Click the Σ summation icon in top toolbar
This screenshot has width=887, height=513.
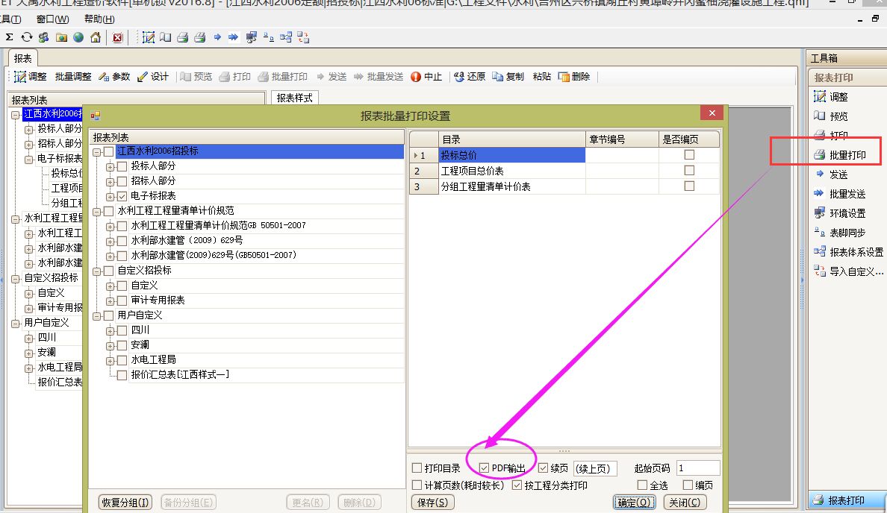9,37
